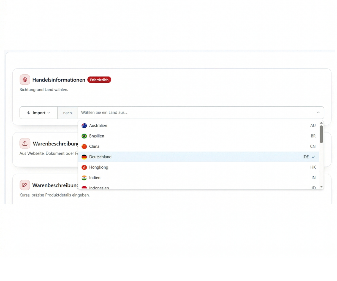
Task: Click the Chinese flag icon
Action: (x=84, y=147)
